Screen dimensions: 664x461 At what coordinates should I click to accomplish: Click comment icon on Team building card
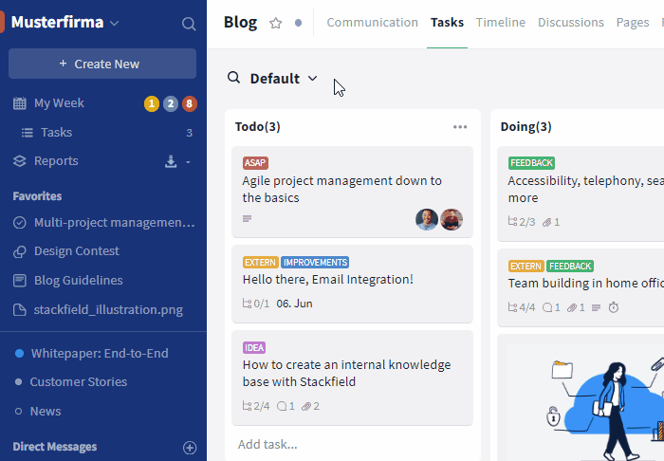(x=547, y=307)
